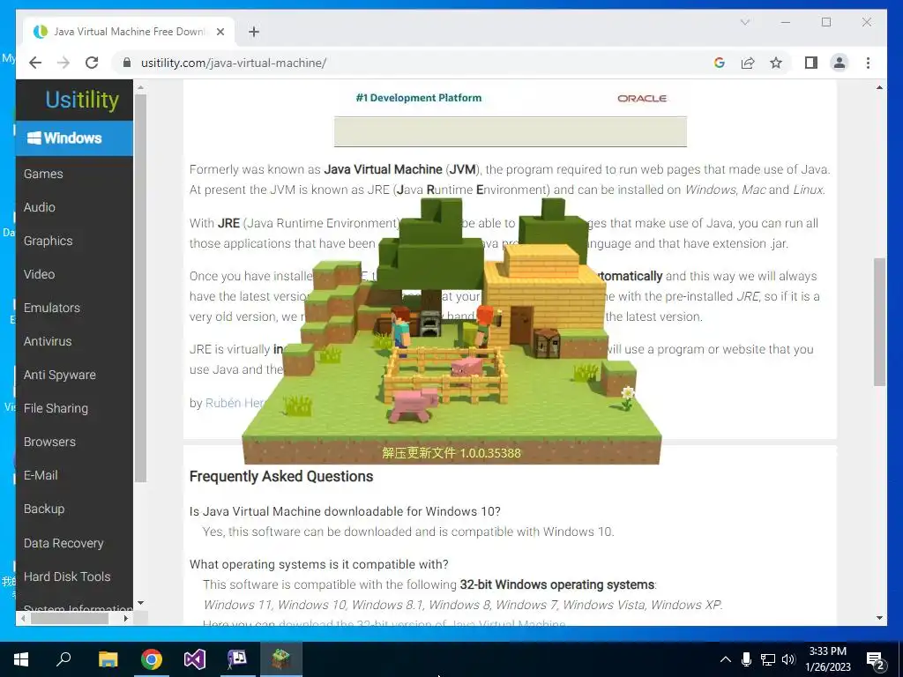Open the site lock info icon

127,63
